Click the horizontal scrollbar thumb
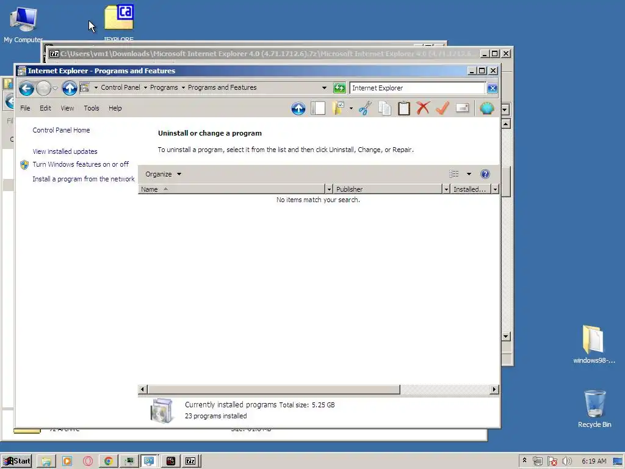 tap(274, 389)
